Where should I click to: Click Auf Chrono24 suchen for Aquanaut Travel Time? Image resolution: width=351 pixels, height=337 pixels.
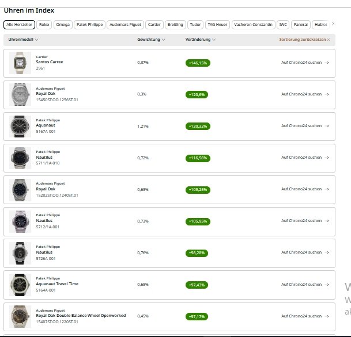301,284
